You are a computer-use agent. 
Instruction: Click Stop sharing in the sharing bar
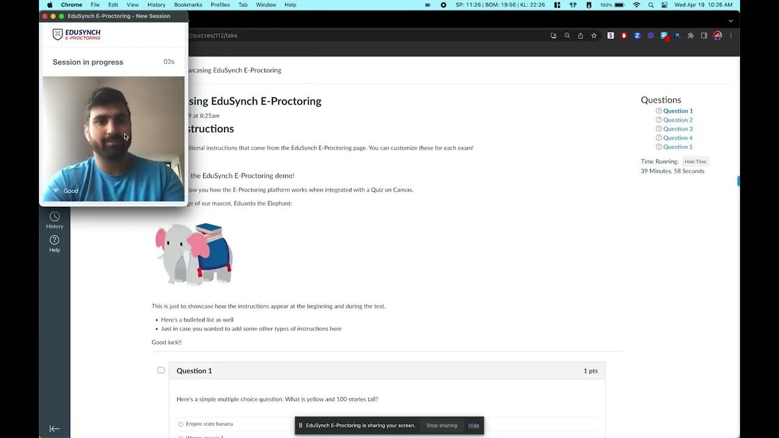tap(442, 425)
